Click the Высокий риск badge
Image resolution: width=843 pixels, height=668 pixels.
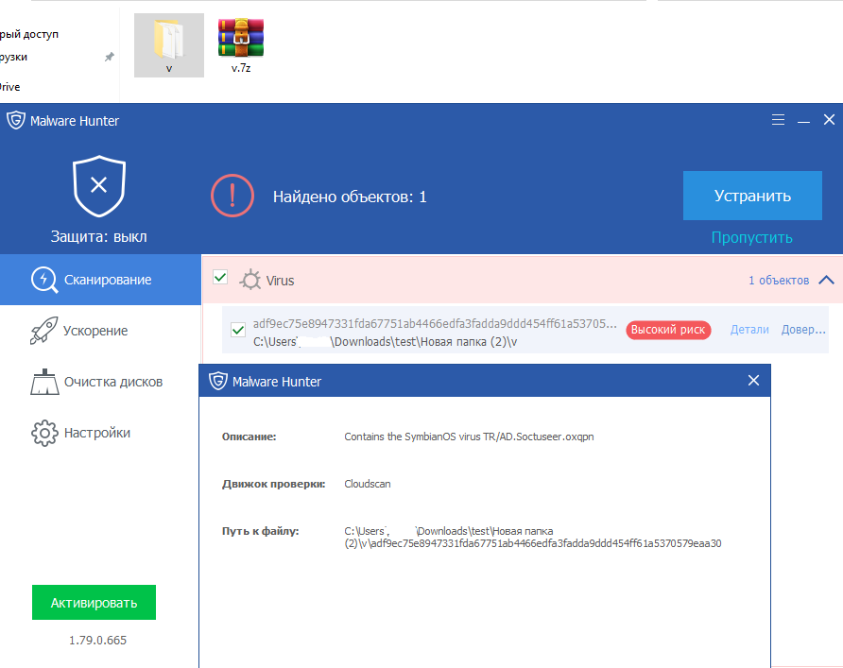click(x=668, y=330)
